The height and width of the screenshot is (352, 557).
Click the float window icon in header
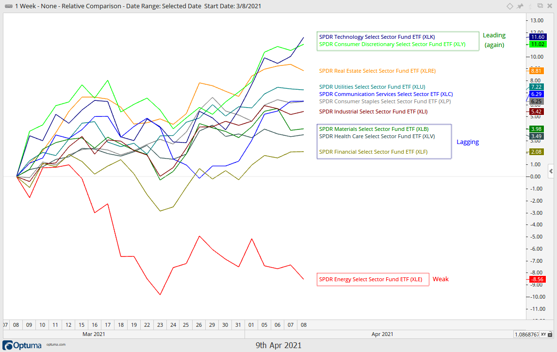tap(540, 6)
